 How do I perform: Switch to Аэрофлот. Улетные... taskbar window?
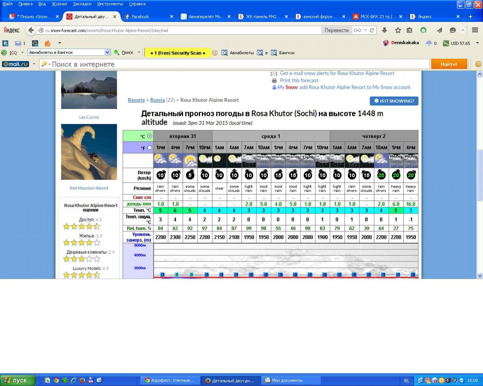170,380
